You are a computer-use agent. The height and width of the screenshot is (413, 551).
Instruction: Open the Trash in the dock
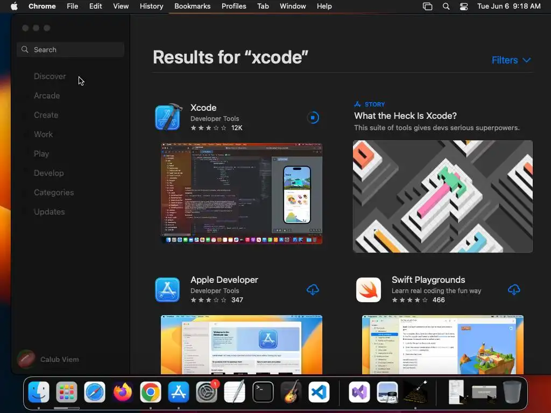(512, 392)
